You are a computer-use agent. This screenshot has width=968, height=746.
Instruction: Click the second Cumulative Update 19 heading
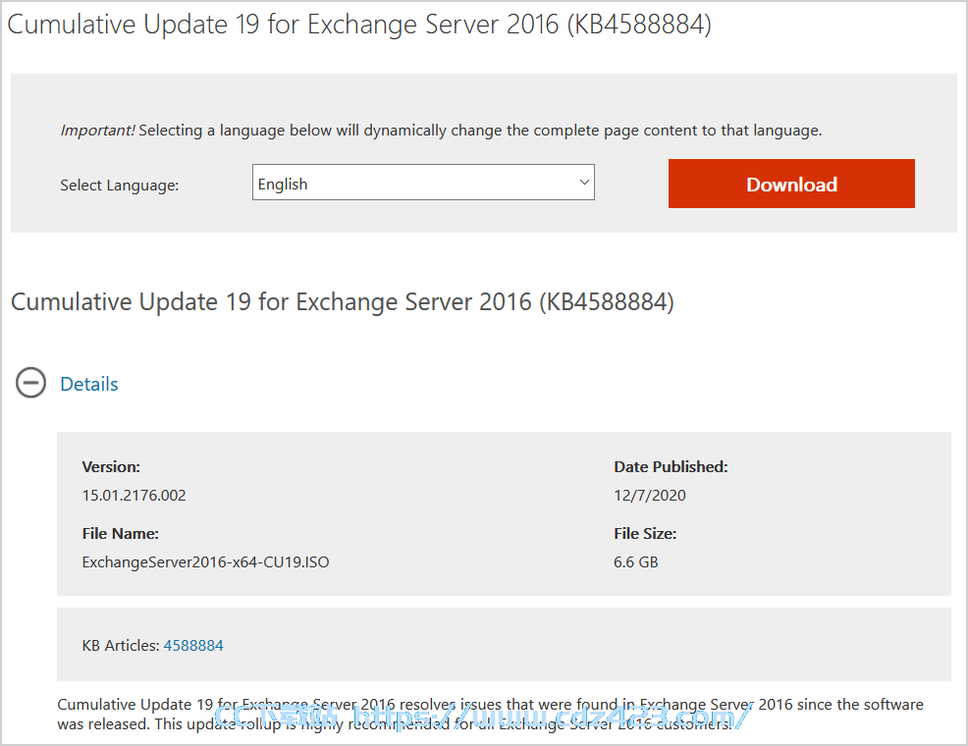pyautogui.click(x=343, y=301)
